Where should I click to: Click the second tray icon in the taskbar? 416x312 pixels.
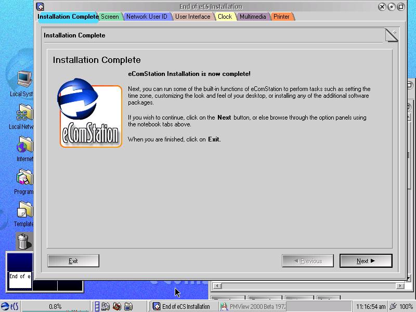(106, 306)
